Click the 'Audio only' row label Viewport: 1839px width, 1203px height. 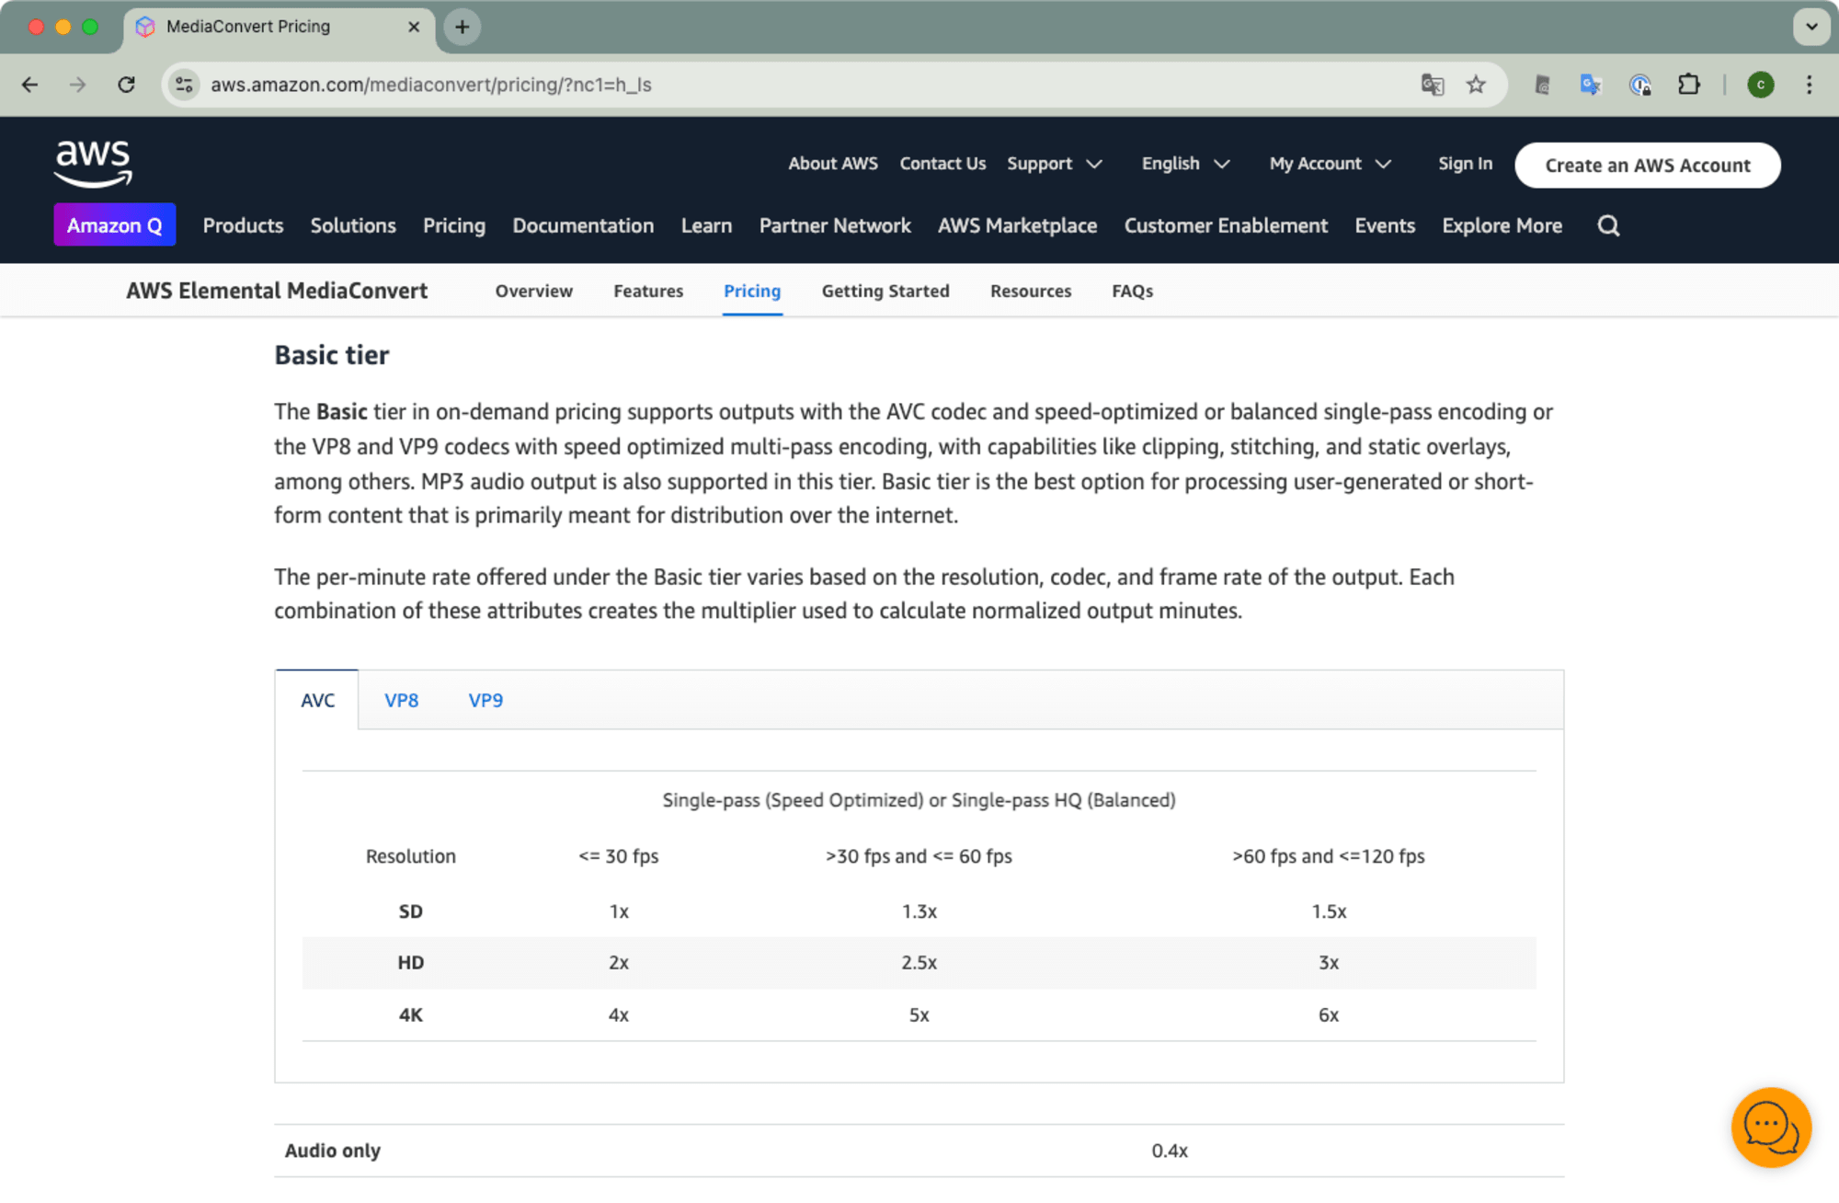point(332,1151)
